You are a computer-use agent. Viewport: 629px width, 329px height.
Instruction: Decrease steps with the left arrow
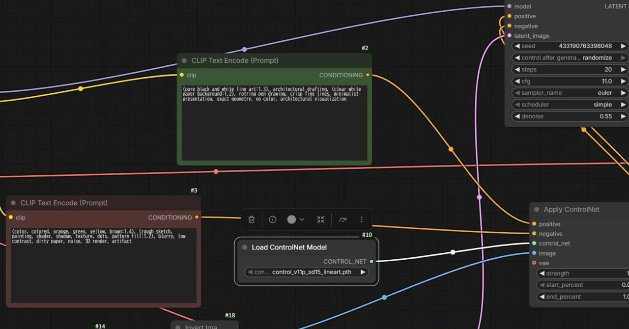click(x=517, y=69)
